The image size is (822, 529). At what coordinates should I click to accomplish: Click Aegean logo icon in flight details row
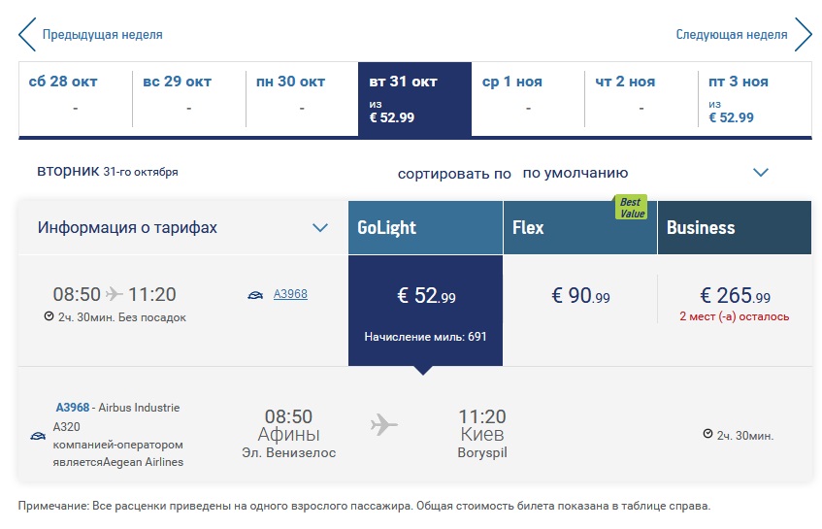[38, 437]
